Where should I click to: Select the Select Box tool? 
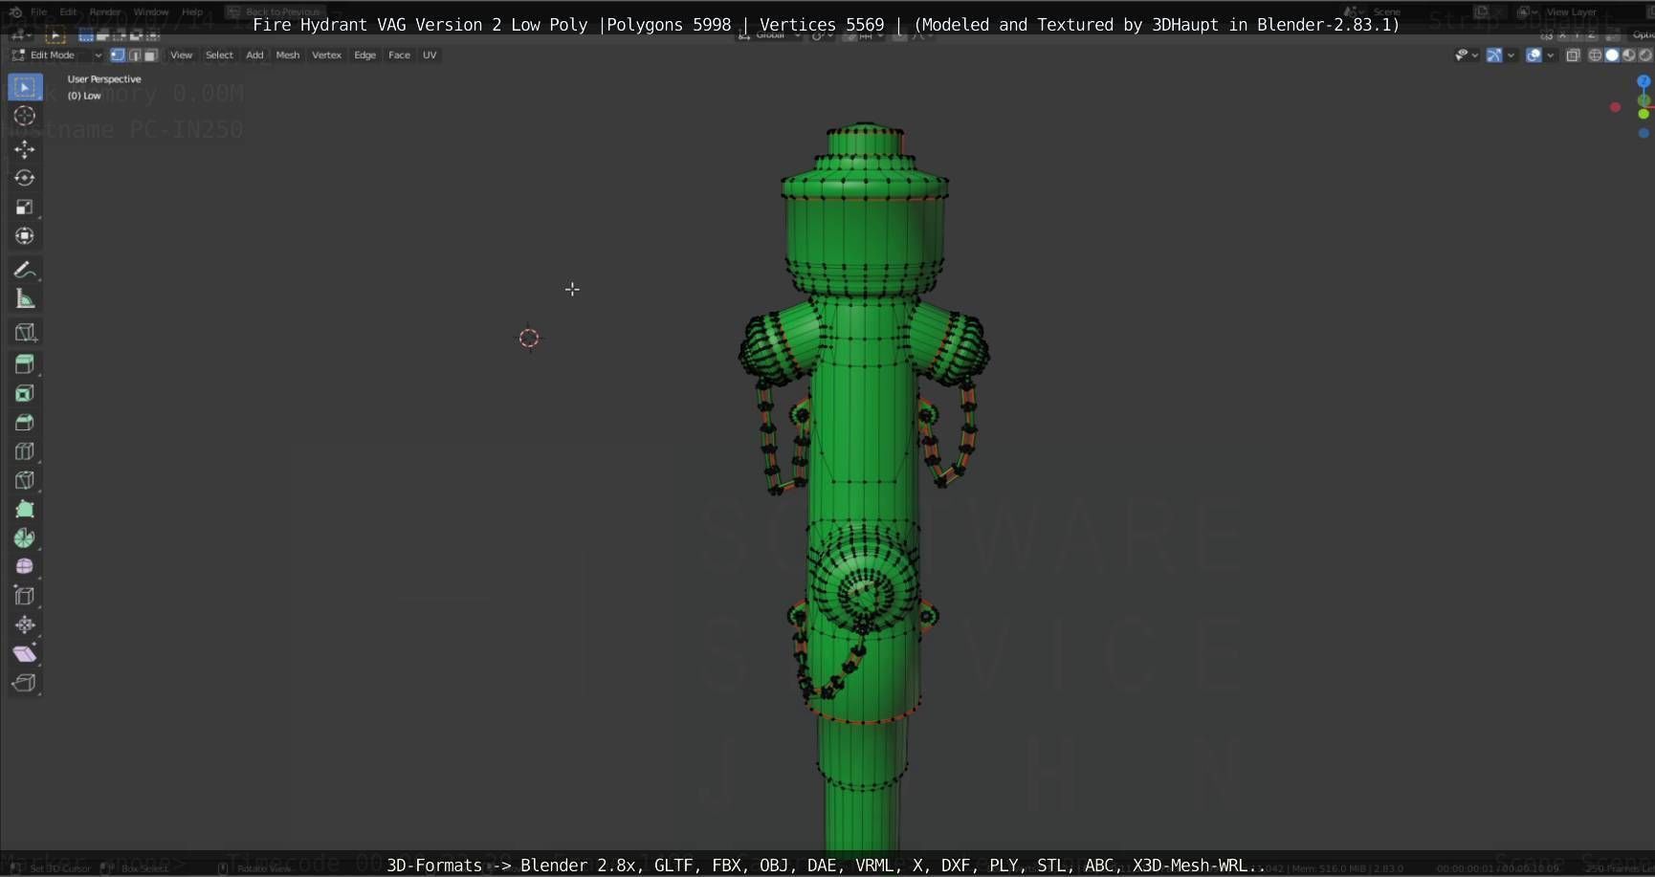(25, 87)
